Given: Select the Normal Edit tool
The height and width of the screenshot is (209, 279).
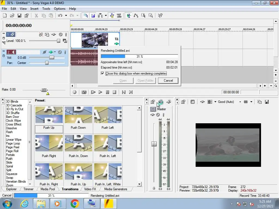Looking at the screenshot, I should pos(129,16).
